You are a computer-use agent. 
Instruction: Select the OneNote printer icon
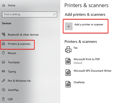68,84
